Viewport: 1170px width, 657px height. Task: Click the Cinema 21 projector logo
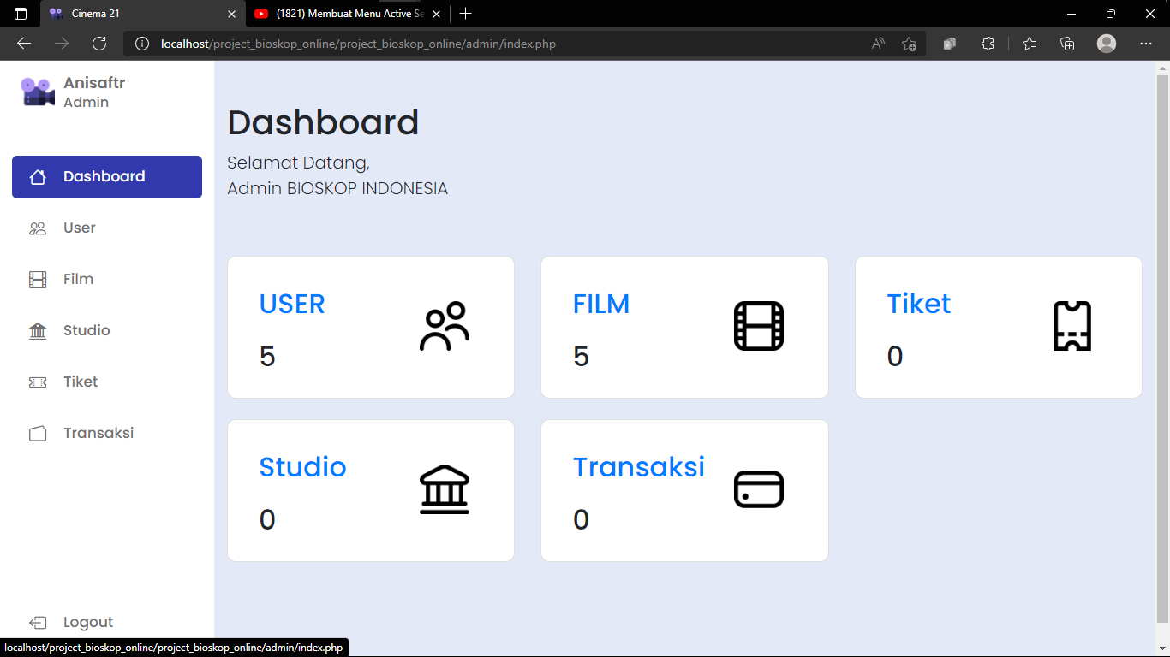(x=36, y=90)
